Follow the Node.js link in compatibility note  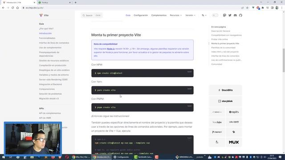[111, 49]
